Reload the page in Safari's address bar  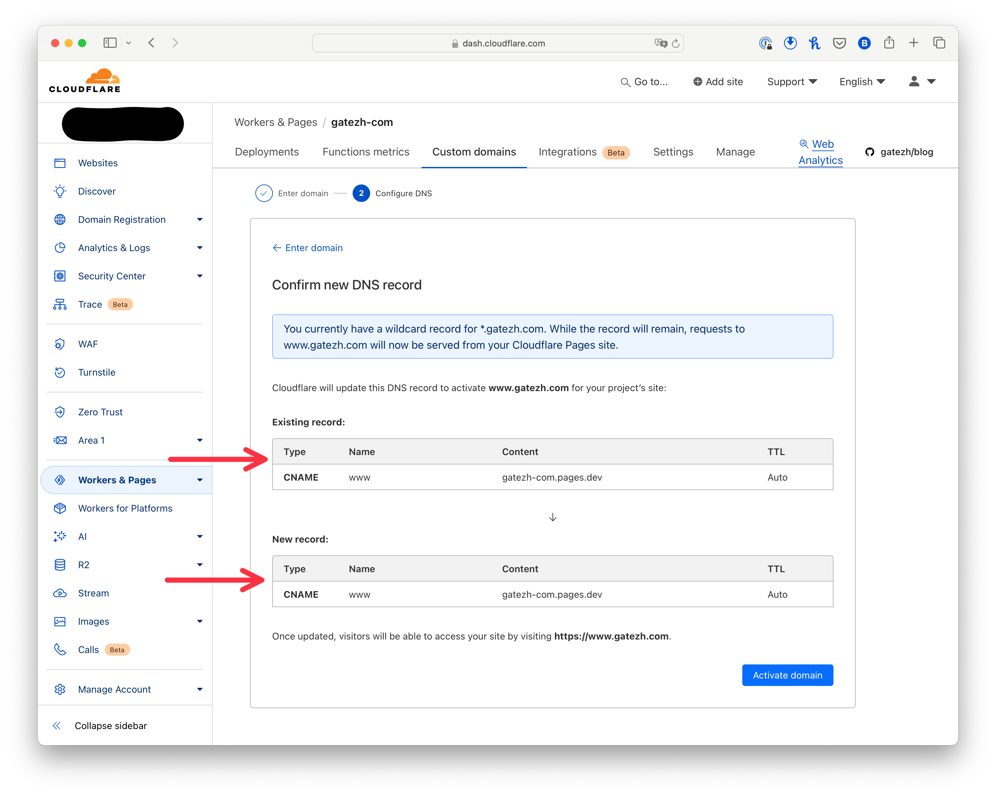pos(675,43)
